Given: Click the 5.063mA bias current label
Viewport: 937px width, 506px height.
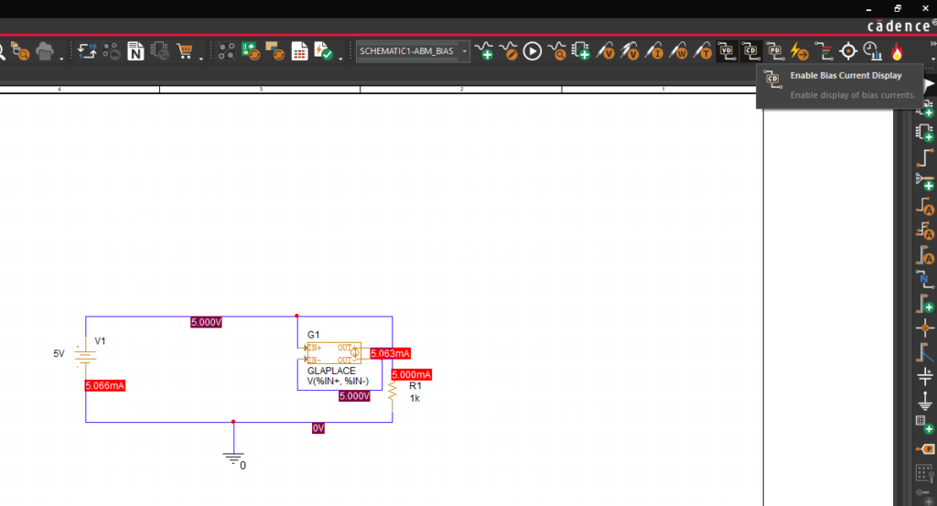Looking at the screenshot, I should click(390, 354).
